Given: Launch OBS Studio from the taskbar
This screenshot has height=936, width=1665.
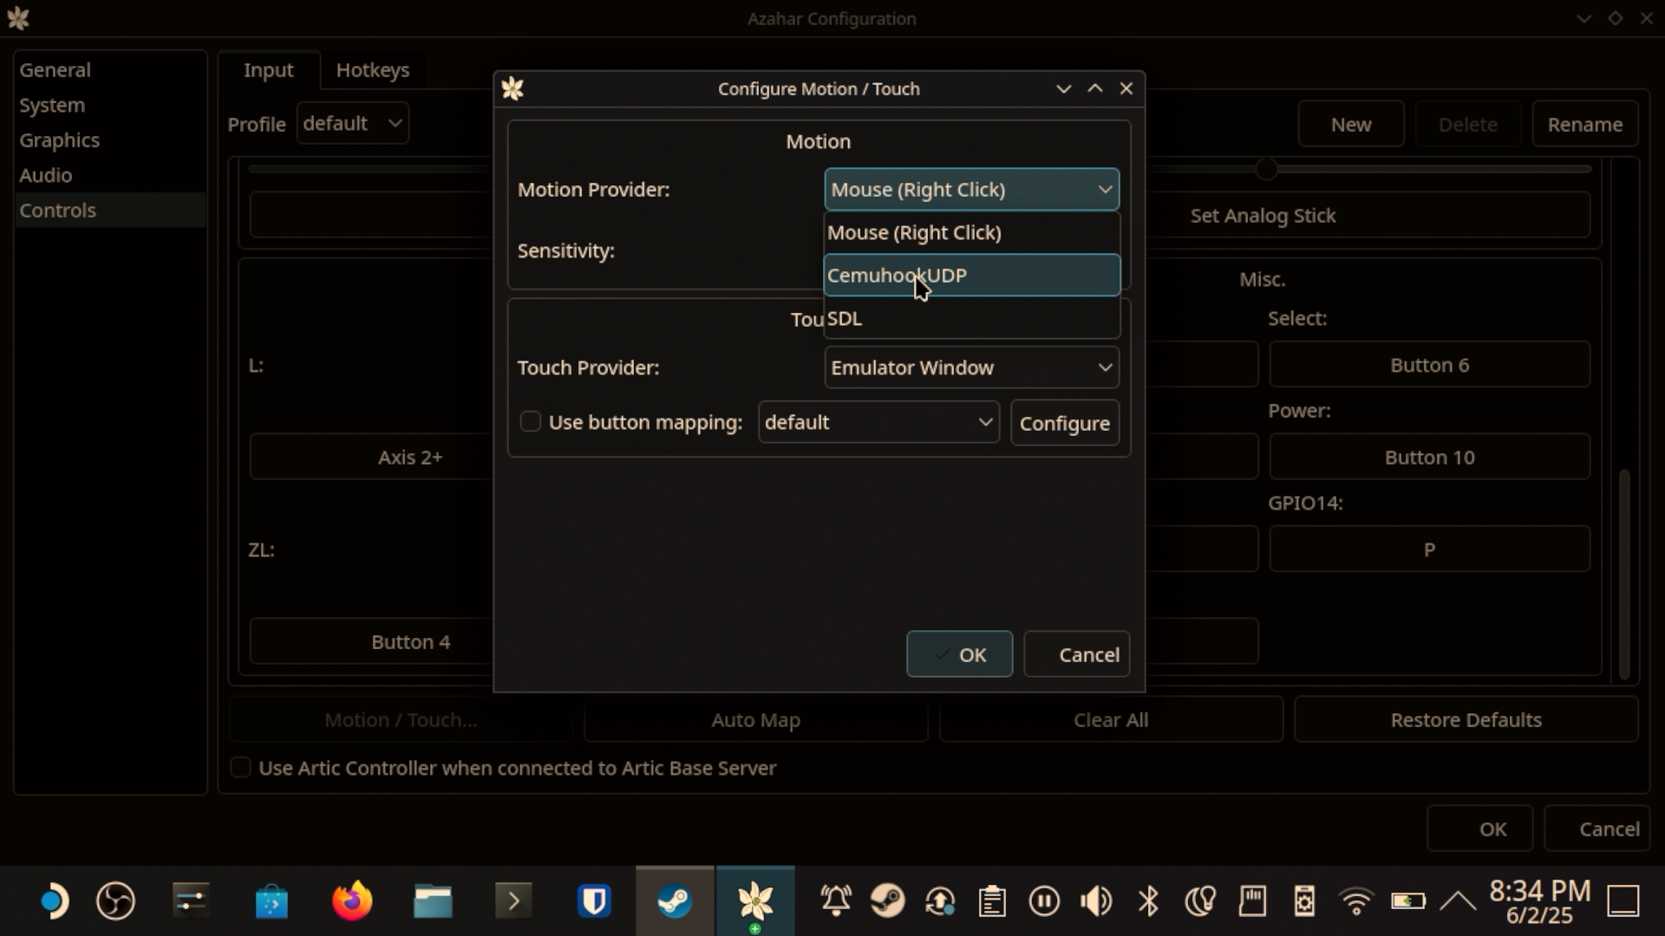Looking at the screenshot, I should [x=115, y=901].
